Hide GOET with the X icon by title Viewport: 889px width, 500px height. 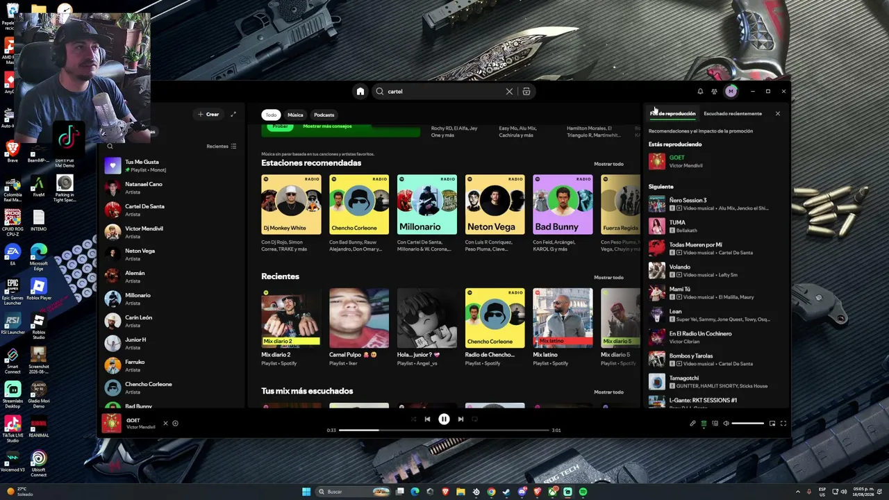point(165,424)
